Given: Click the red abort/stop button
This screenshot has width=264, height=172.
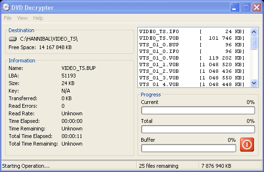Looking at the screenshot, I should [x=247, y=145].
